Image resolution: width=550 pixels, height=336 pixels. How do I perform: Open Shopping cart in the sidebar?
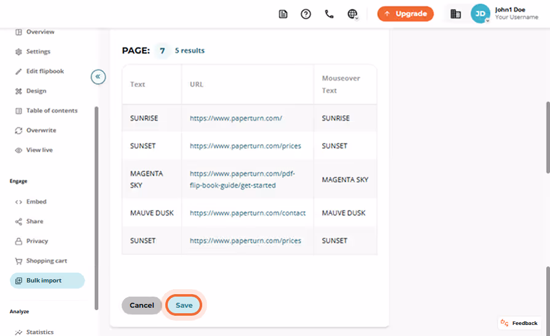coord(47,260)
